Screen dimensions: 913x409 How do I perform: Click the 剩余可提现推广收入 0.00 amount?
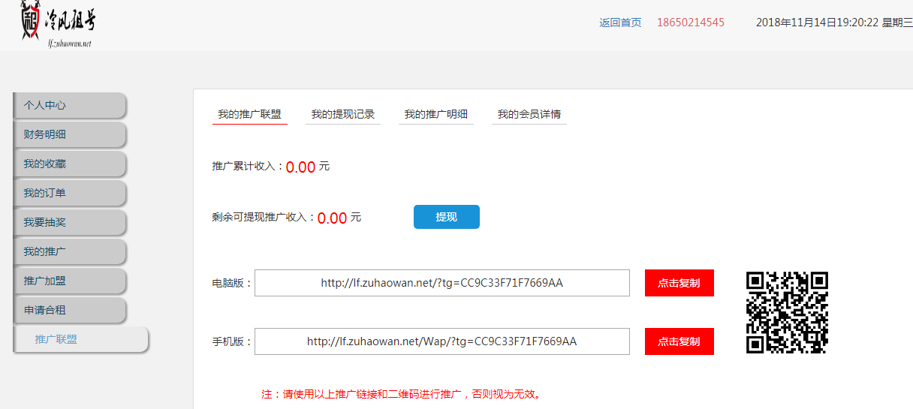tap(333, 218)
